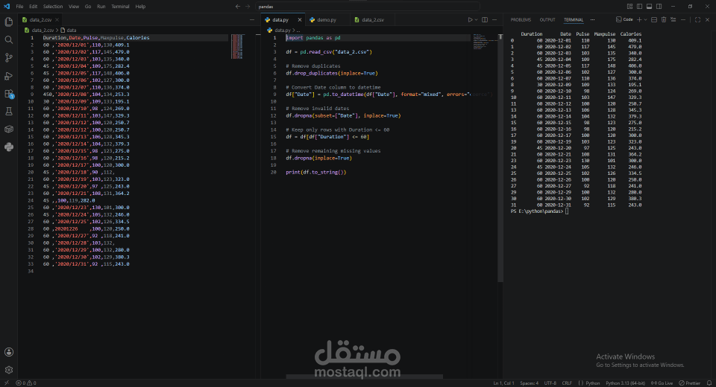Screen dimensions: 716x387
Task: Click the CSV editor minimap
Action: tap(237, 46)
